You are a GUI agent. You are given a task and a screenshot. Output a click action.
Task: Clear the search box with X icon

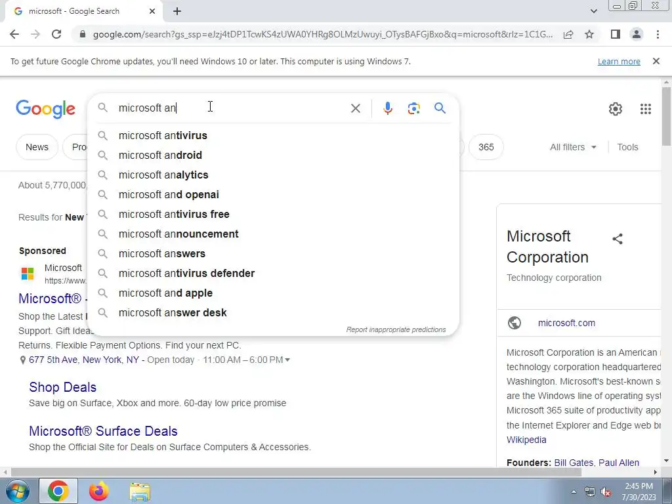[355, 108]
